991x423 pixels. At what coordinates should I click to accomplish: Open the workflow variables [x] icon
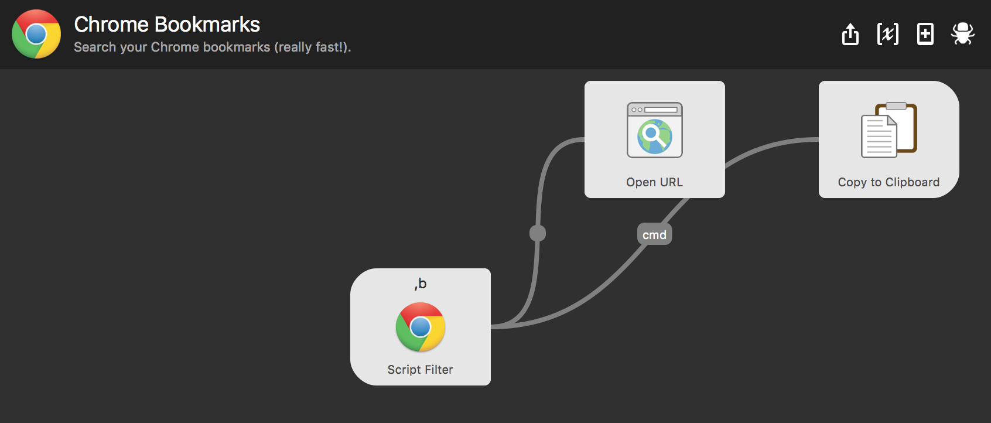pyautogui.click(x=888, y=34)
